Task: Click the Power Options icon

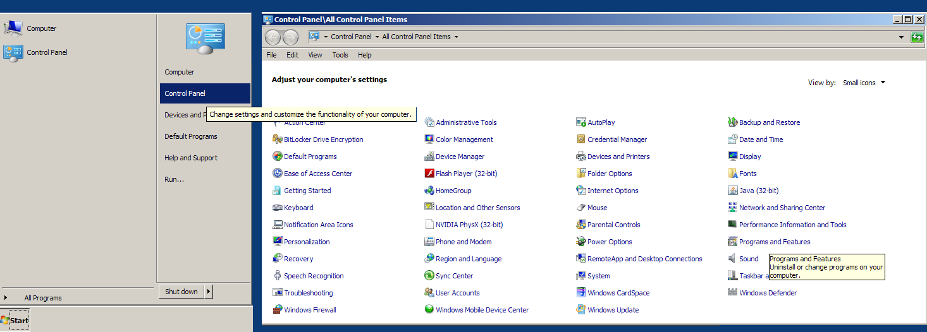Action: tap(581, 242)
